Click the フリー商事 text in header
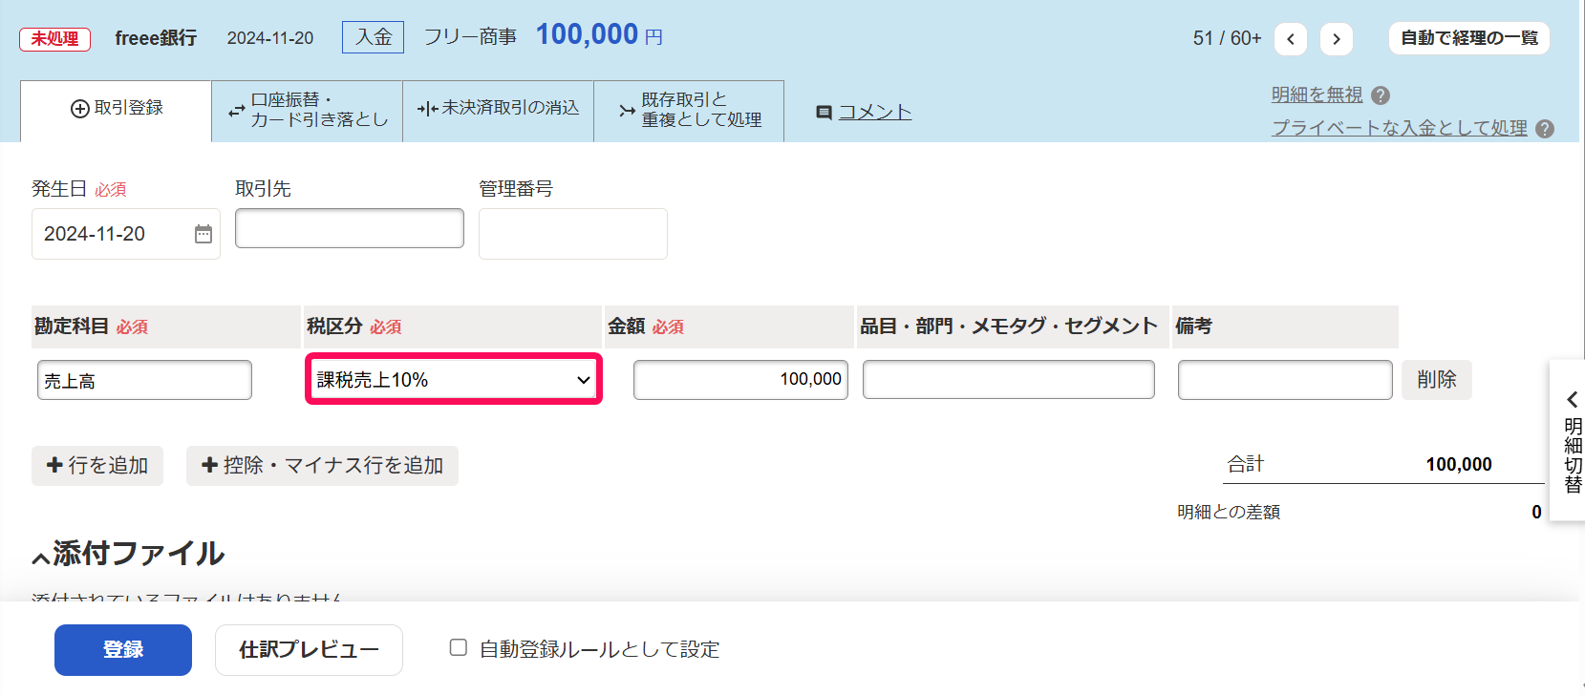The height and width of the screenshot is (695, 1585). click(470, 37)
